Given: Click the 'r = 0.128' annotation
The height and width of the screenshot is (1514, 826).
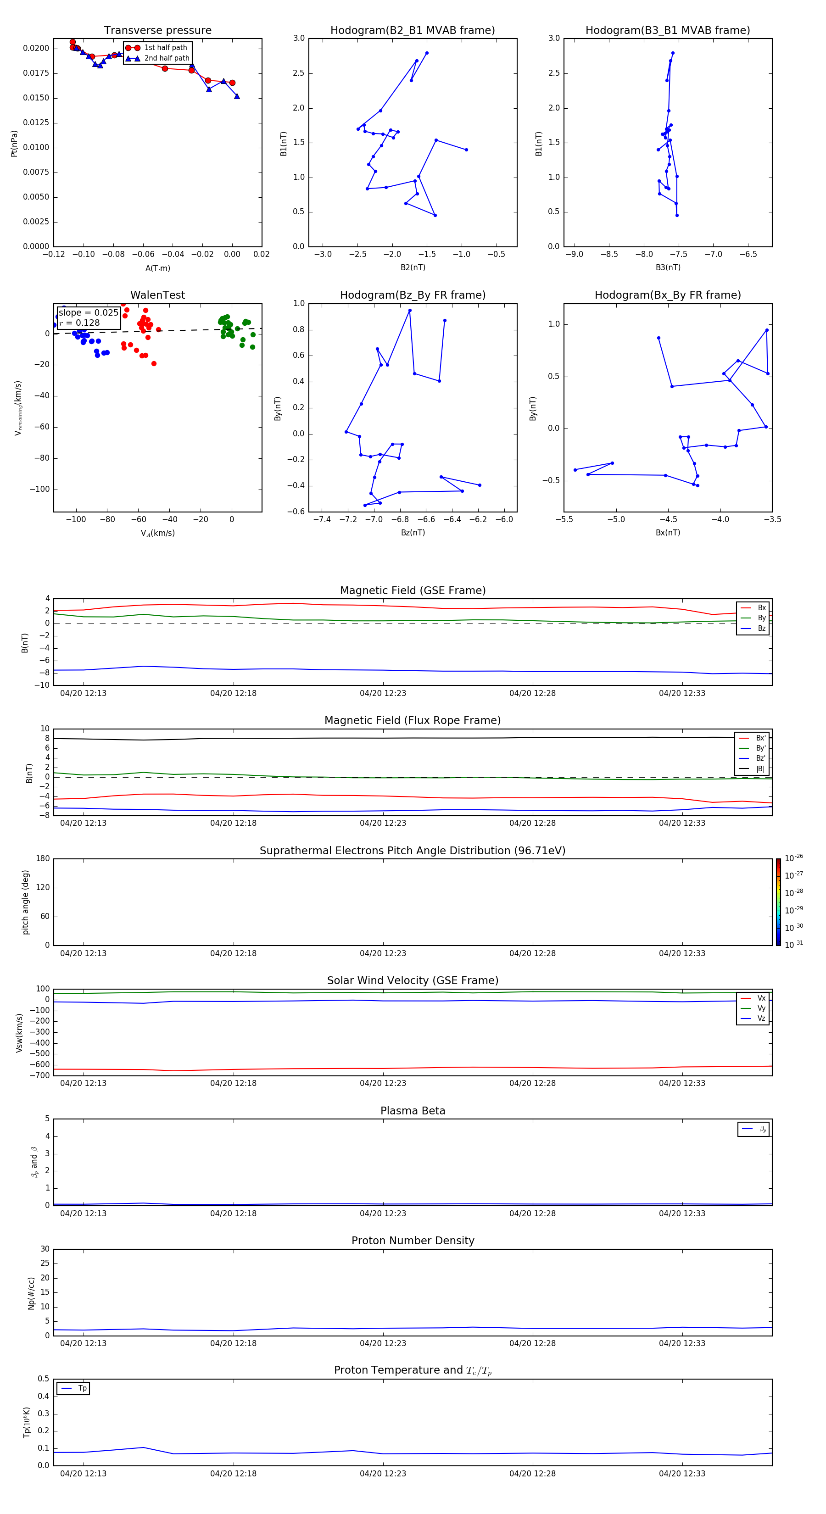Looking at the screenshot, I should coord(79,323).
